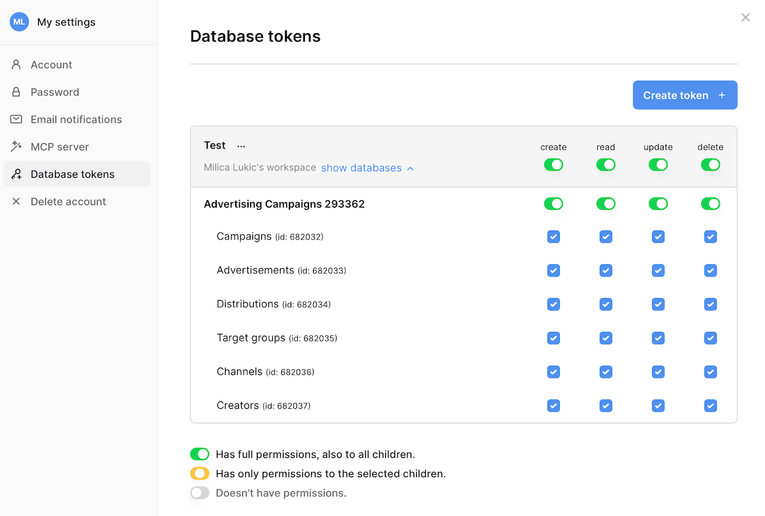Uncheck update permission for Creators table
Image resolution: width=765 pixels, height=516 pixels.
(x=658, y=405)
